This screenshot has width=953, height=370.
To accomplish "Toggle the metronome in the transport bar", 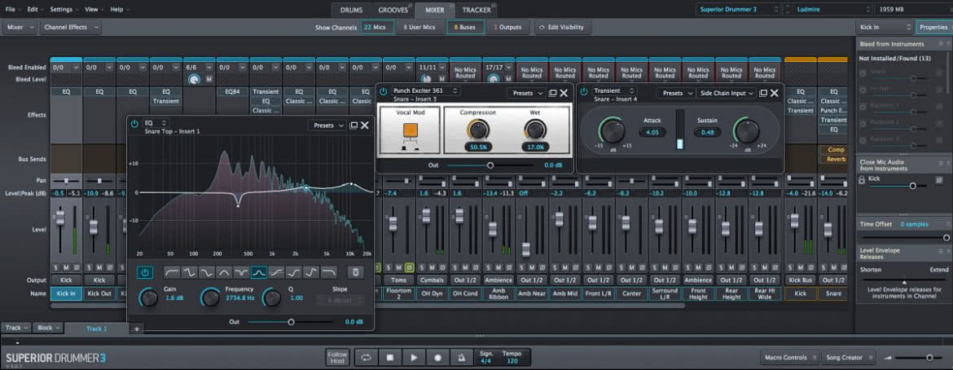I will click(x=461, y=357).
